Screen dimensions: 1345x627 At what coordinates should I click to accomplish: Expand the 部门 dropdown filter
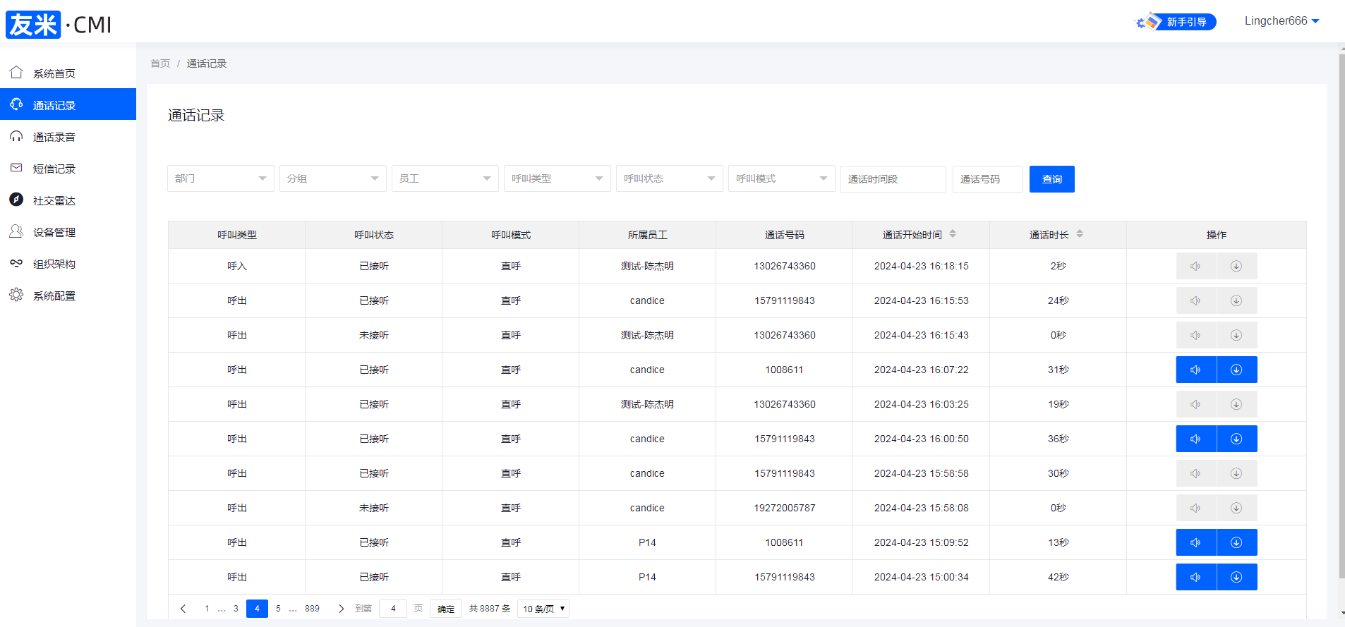point(220,178)
